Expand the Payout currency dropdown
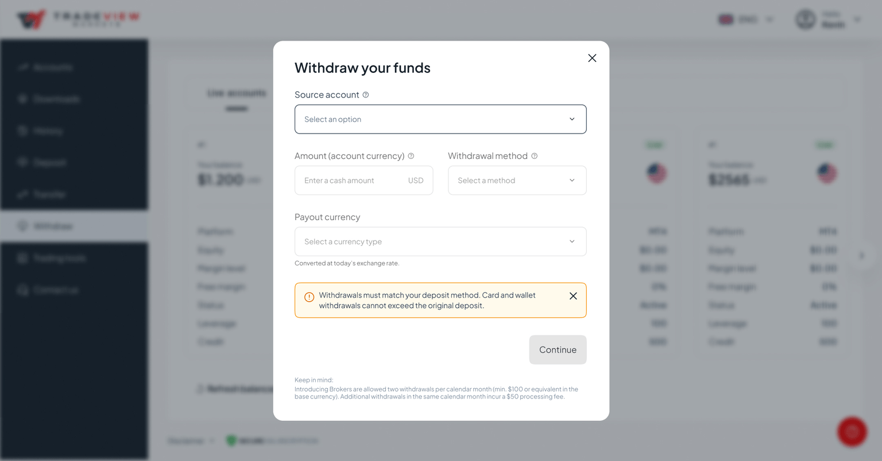Screen dimensions: 882x461 pos(440,241)
